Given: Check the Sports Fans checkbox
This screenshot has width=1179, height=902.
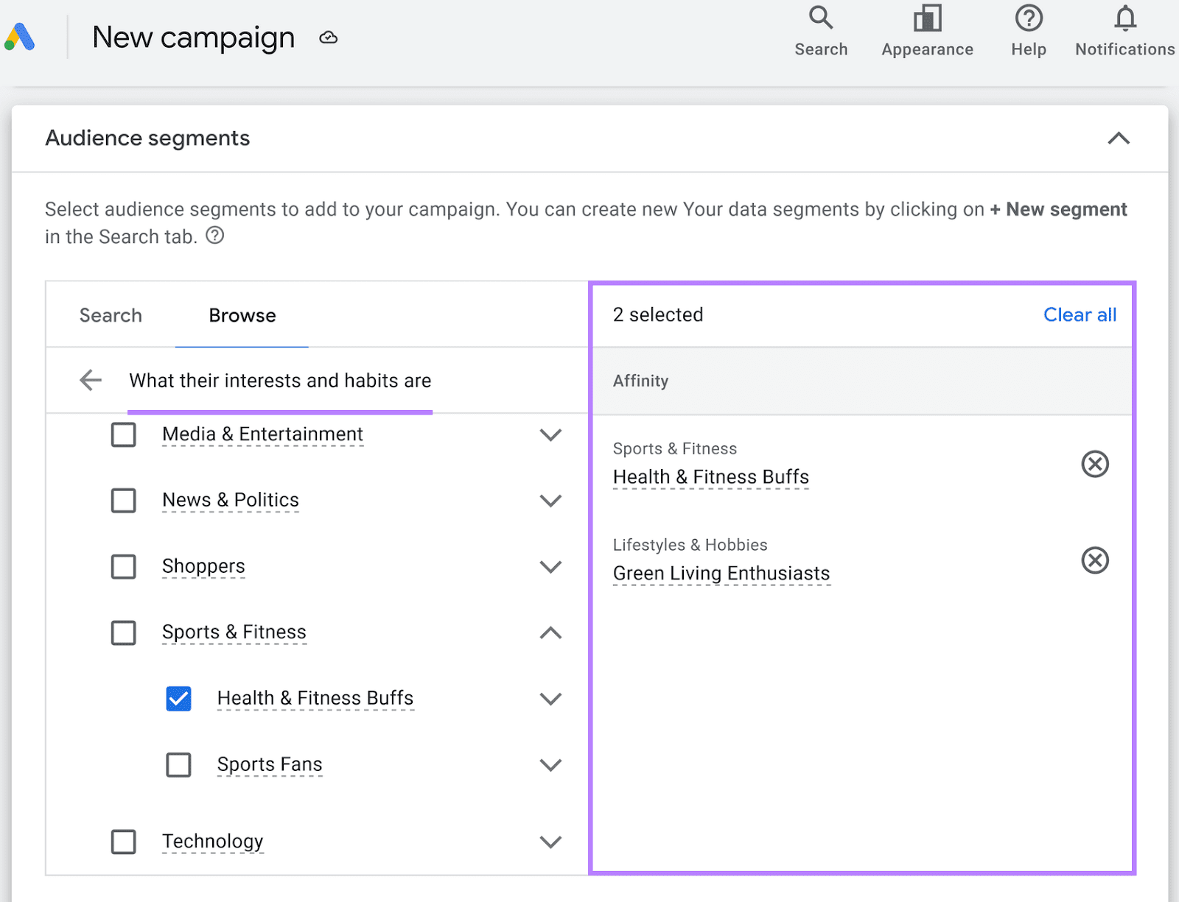Looking at the screenshot, I should (x=178, y=764).
